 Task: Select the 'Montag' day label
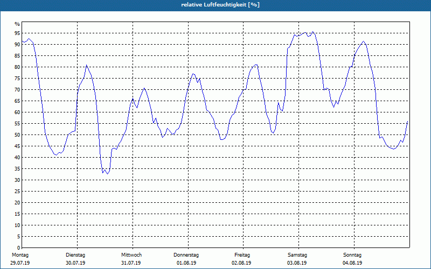tap(20, 255)
